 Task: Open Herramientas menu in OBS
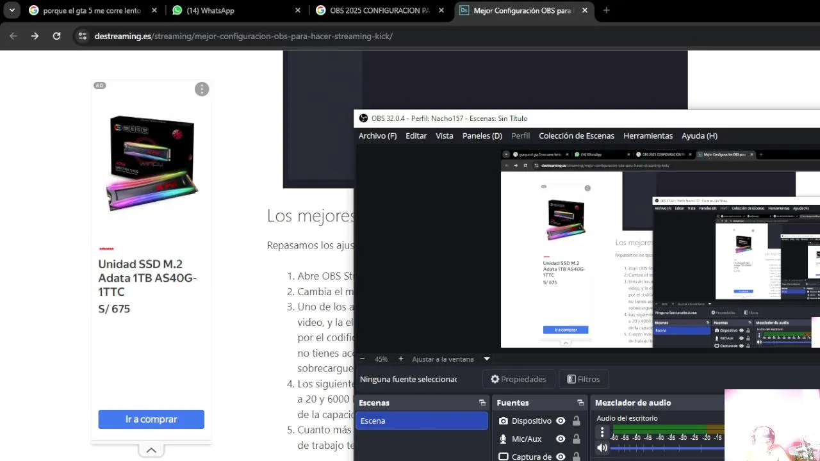648,136
